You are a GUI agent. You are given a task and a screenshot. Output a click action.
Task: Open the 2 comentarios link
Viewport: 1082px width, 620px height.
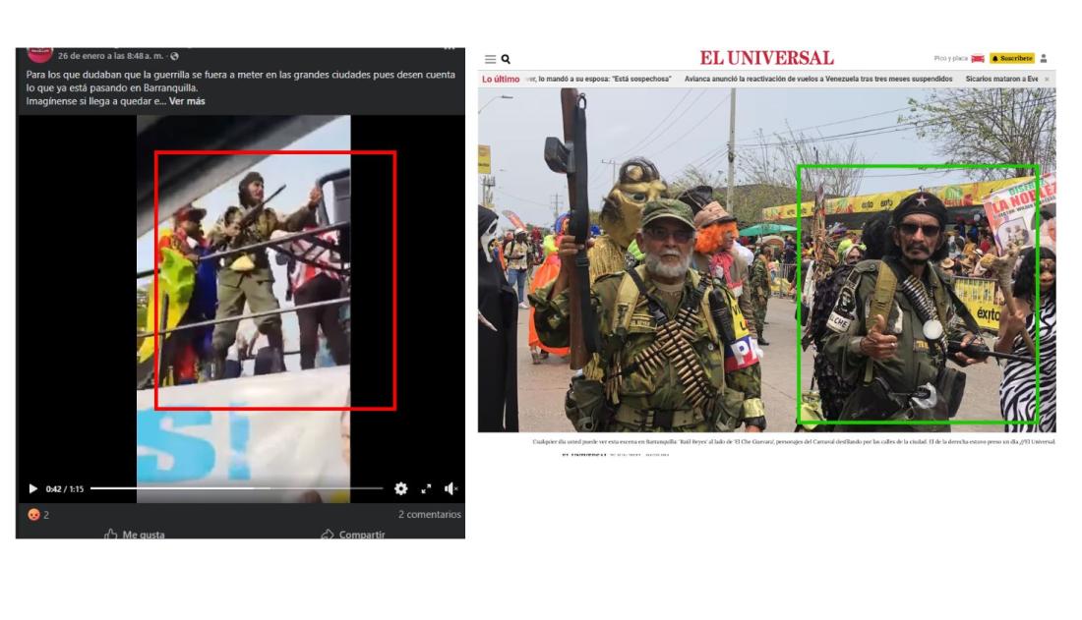(x=429, y=514)
